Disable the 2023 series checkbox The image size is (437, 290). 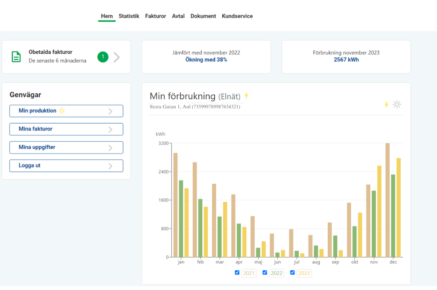click(x=292, y=273)
